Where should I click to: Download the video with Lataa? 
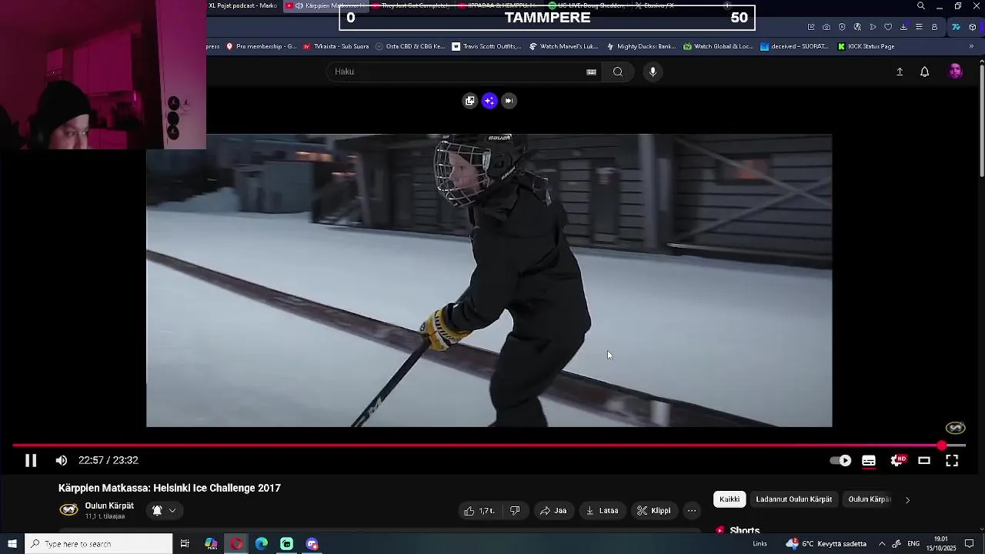pos(602,510)
